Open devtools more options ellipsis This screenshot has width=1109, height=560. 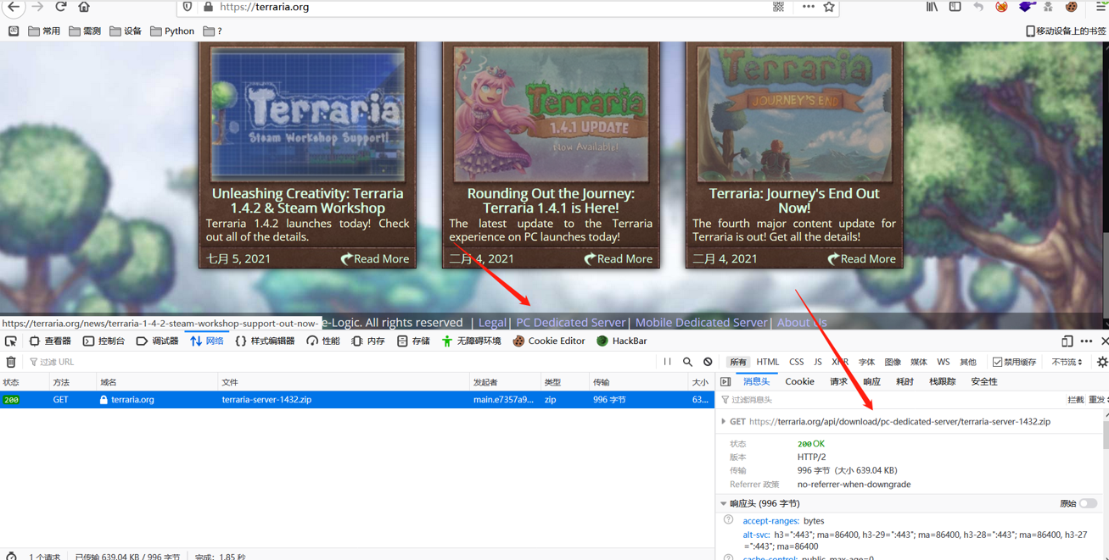point(1086,341)
